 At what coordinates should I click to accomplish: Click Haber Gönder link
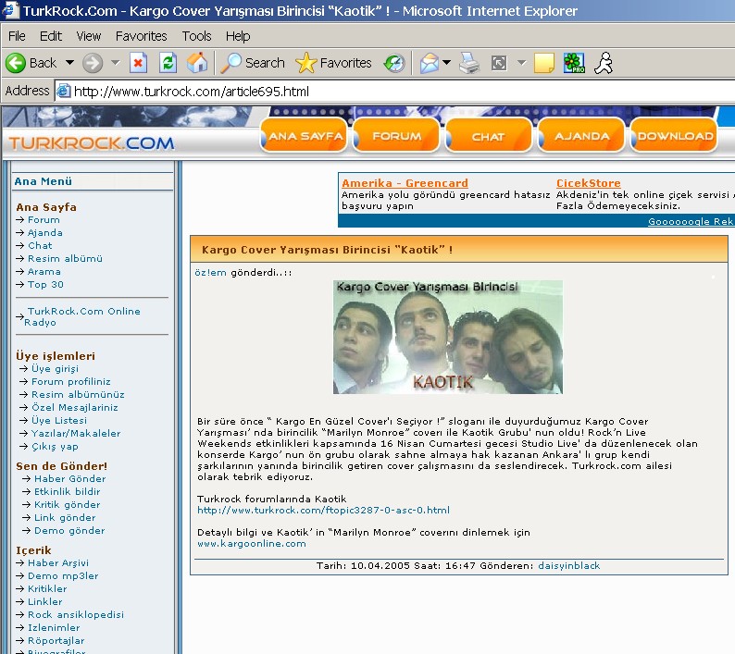69,479
